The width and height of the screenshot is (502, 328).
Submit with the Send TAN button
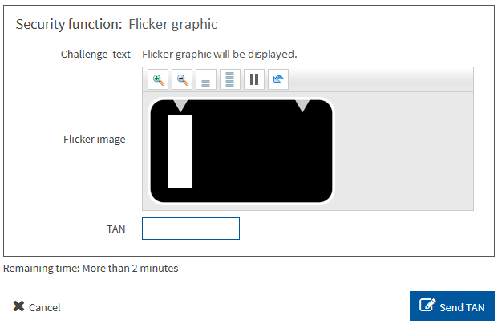(452, 306)
